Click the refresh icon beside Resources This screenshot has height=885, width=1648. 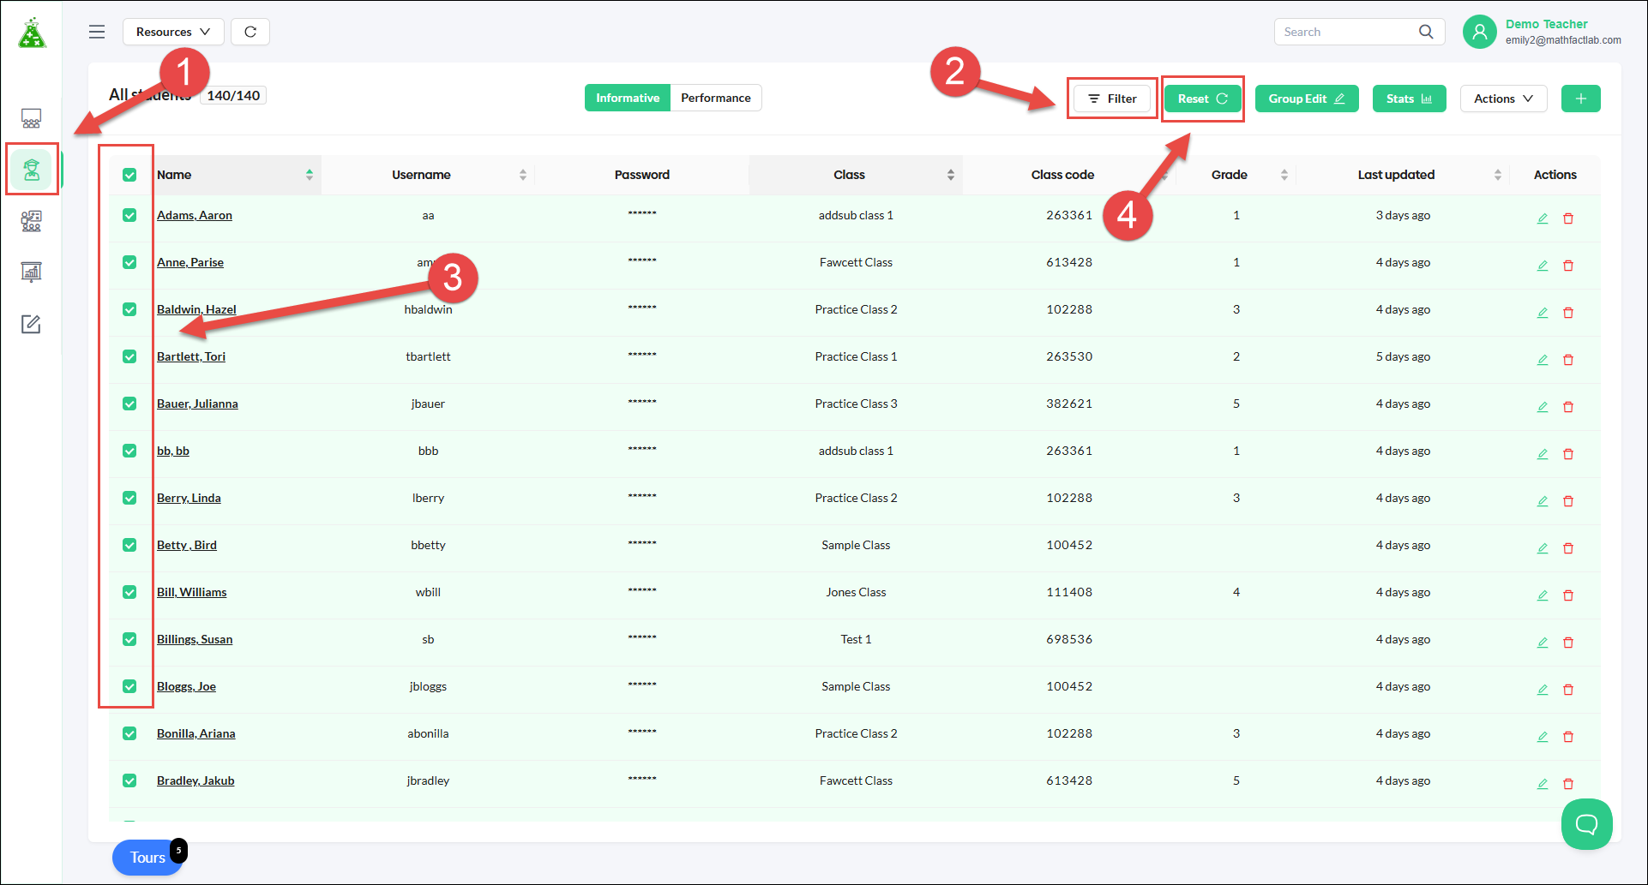(250, 32)
